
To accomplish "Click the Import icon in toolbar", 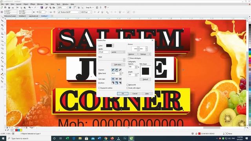I will point(46,7).
